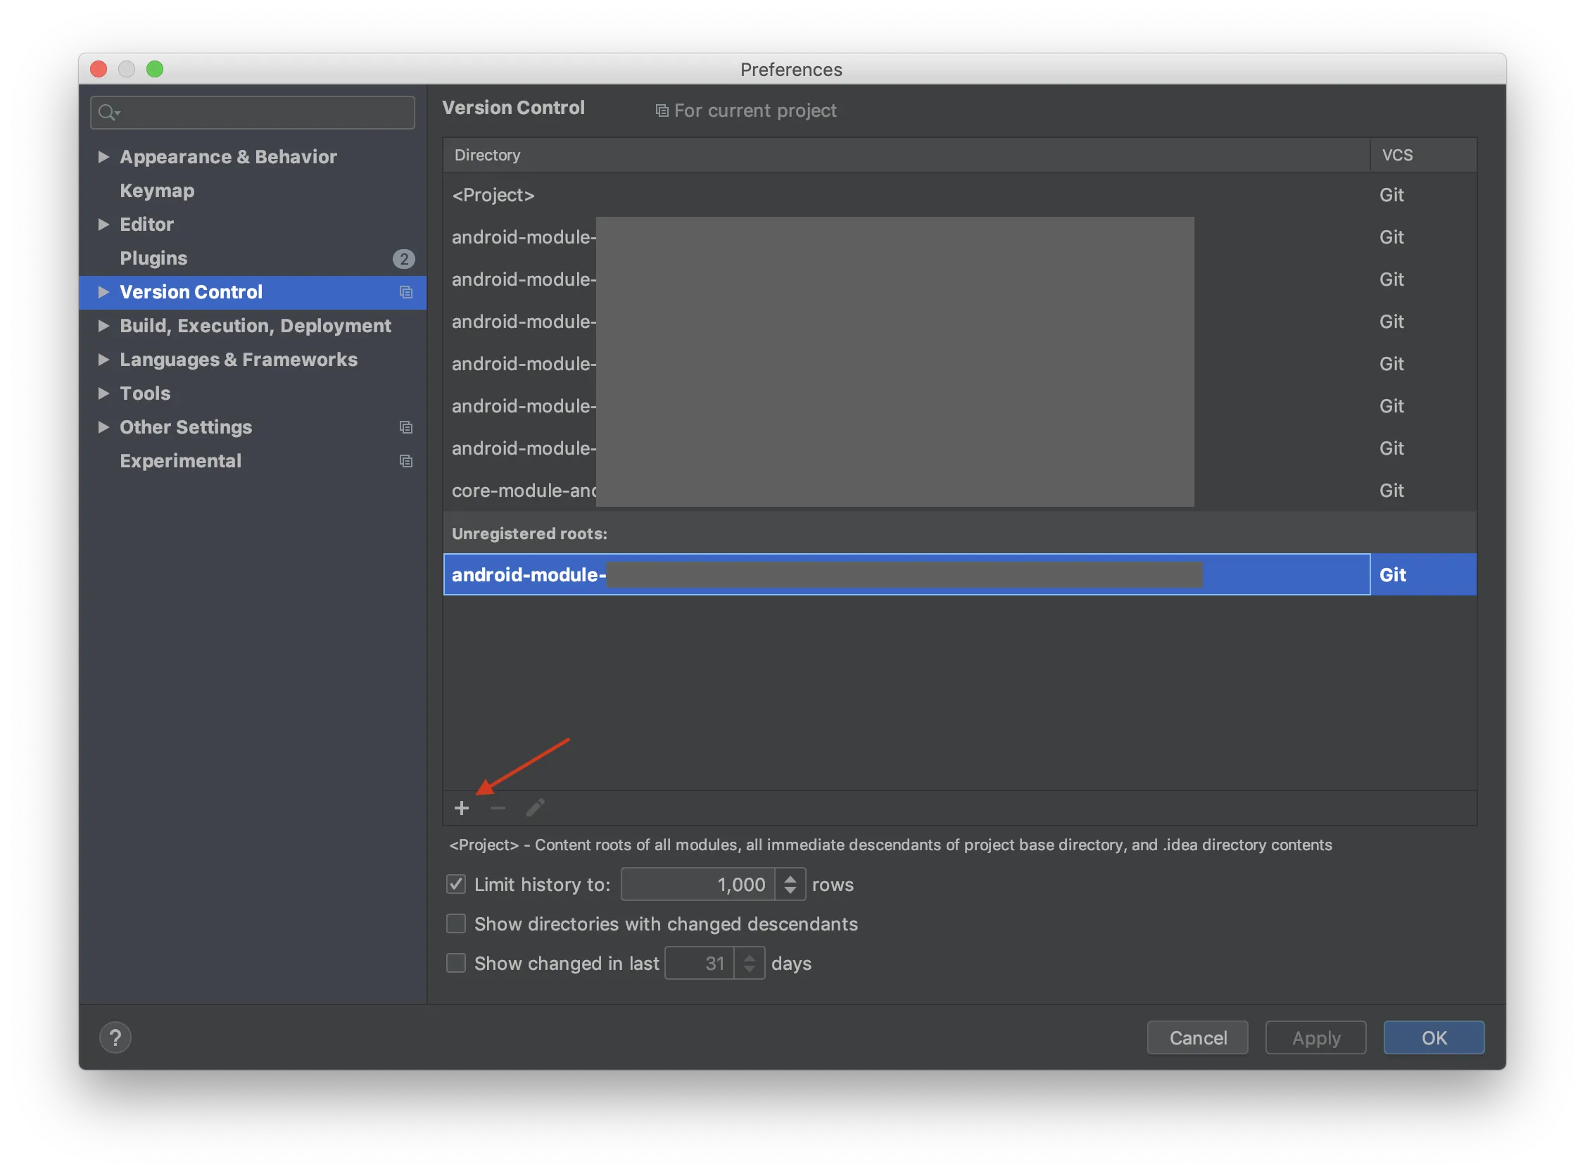Screen dimensions: 1585x1174
Task: Click project-level icon beside Experimental
Action: pos(405,461)
